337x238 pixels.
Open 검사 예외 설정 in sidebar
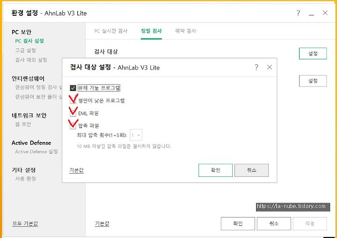pos(31,60)
